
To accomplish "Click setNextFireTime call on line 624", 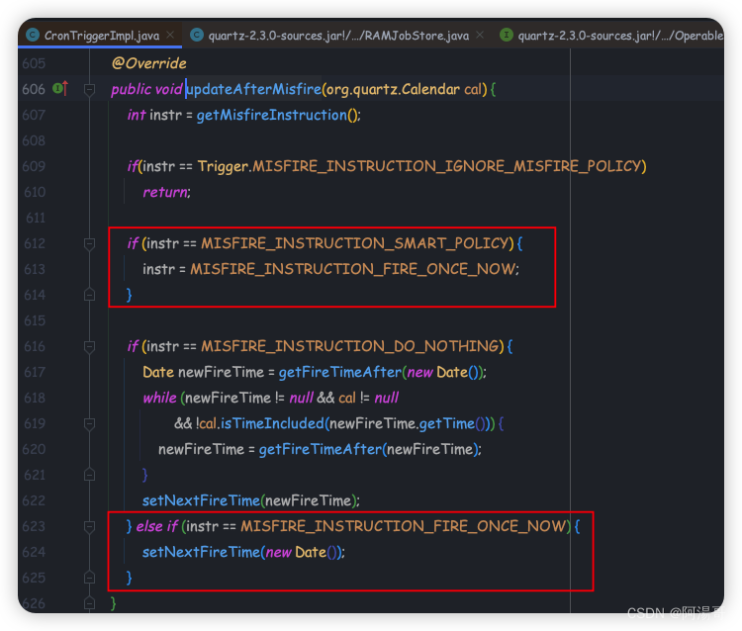I will [202, 552].
